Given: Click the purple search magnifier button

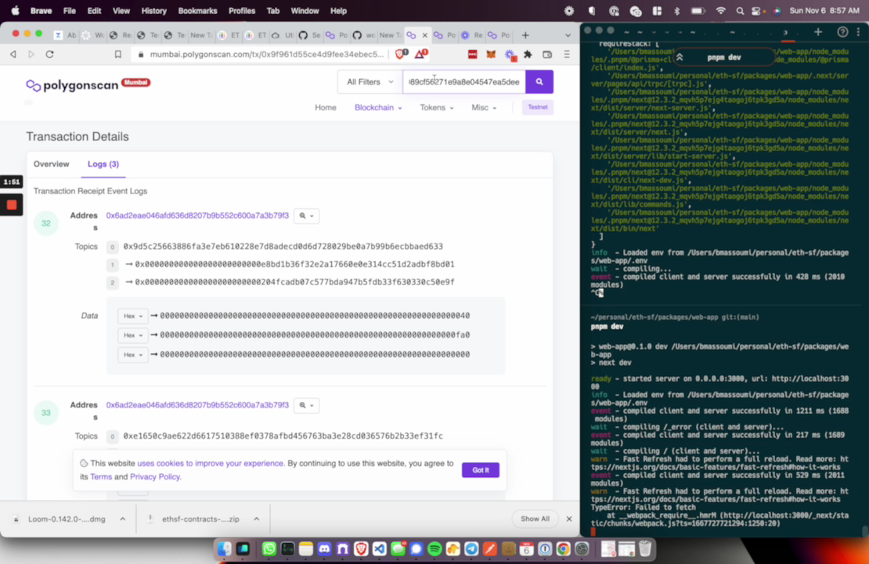Looking at the screenshot, I should click(x=539, y=81).
